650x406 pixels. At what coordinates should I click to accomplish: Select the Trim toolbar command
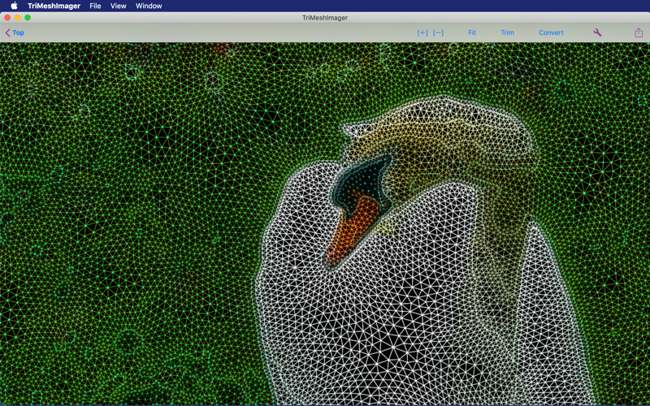[x=507, y=32]
